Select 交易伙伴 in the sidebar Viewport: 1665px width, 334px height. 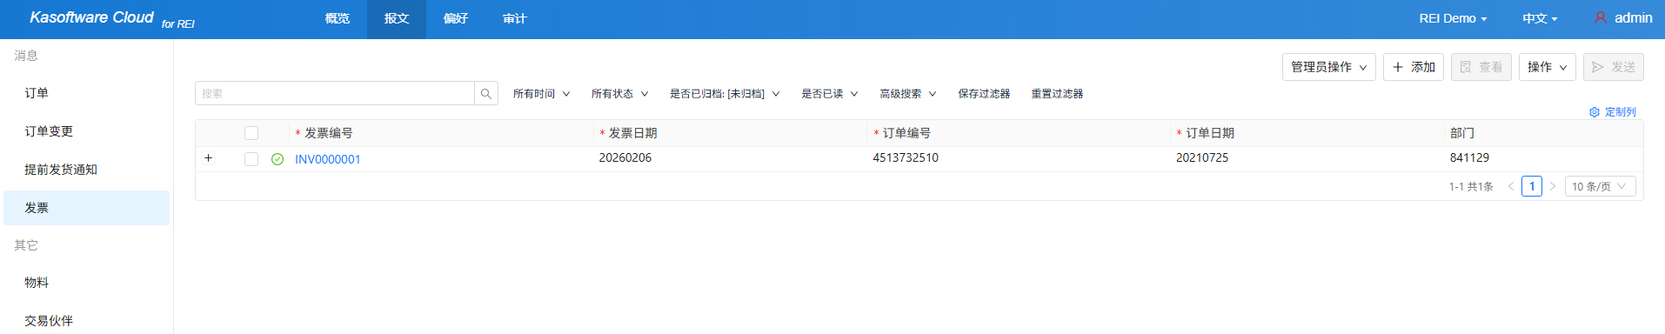pyautogui.click(x=86, y=321)
